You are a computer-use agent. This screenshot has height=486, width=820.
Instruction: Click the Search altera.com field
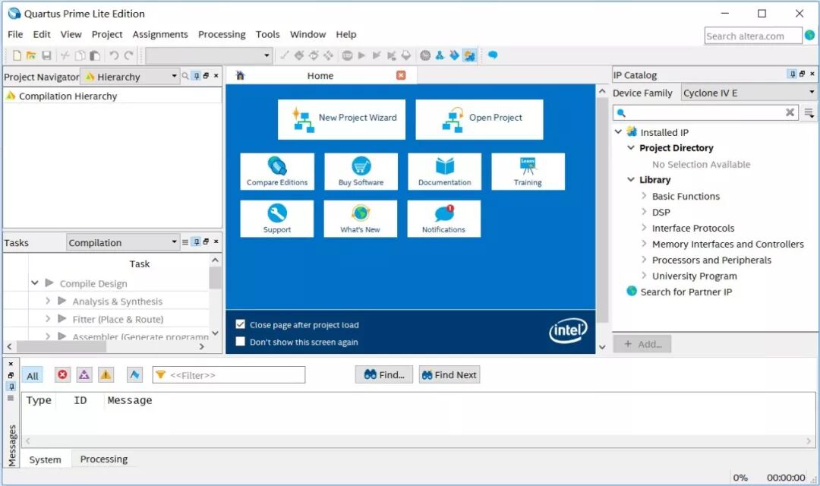coord(752,36)
